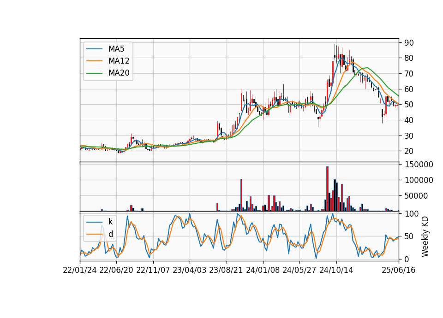Click the tall volume bar after 23/08/21

241,195
